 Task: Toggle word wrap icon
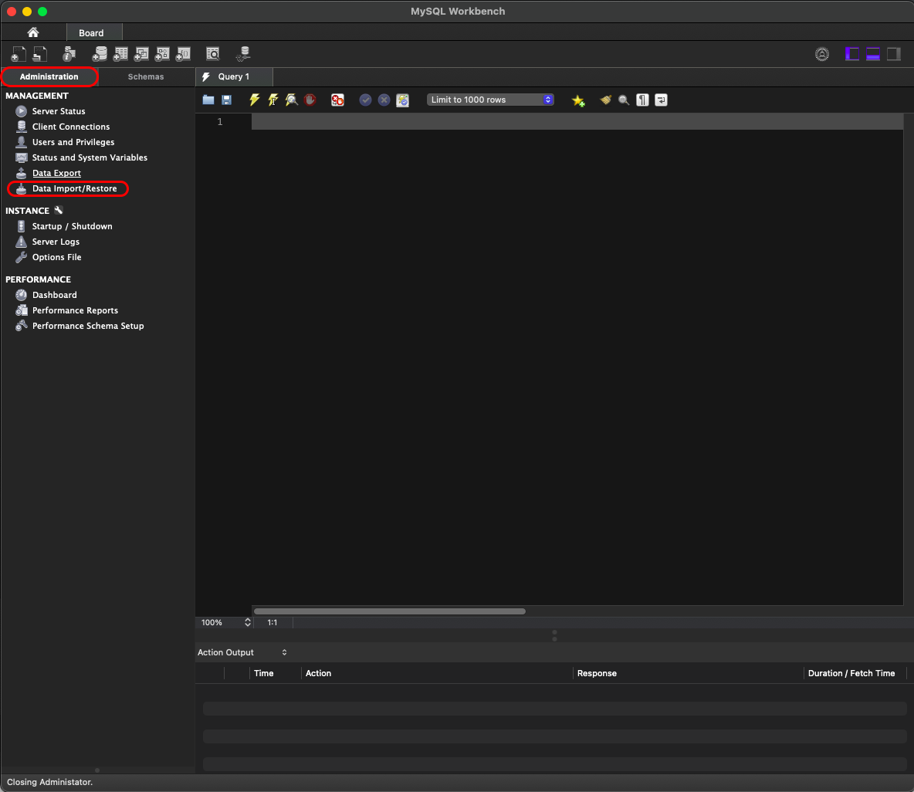click(661, 100)
